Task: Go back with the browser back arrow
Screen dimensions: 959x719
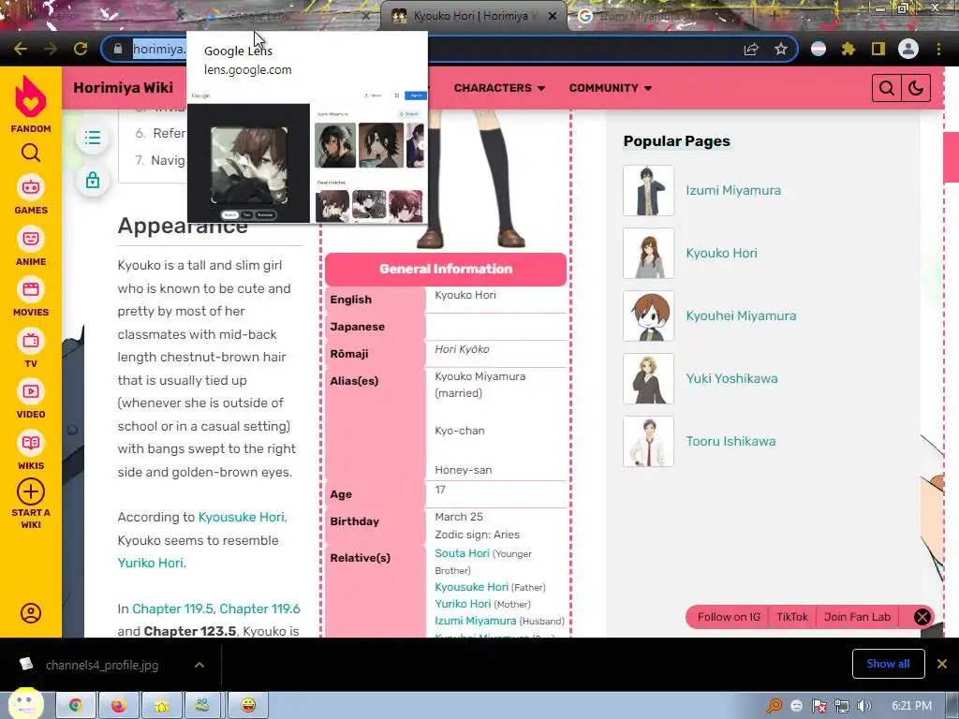Action: click(x=21, y=49)
